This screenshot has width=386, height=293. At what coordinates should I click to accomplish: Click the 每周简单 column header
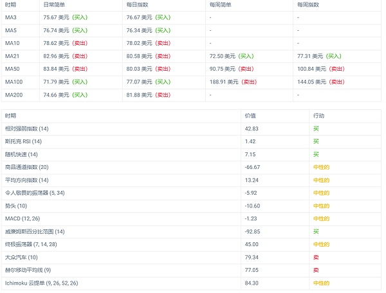coord(220,4)
